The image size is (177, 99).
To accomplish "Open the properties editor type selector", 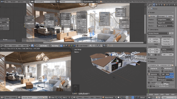I will tap(150, 5).
